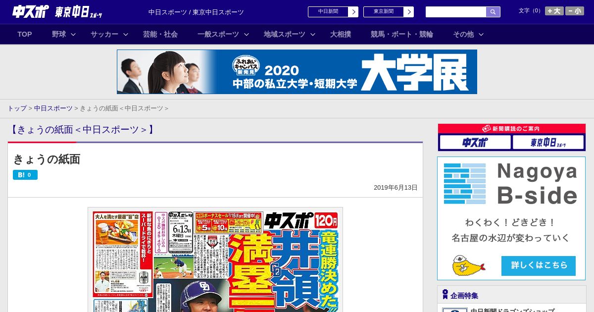Screen dimensions: 594x312
Task: Click the Nagoya B-side ad logo
Action: click(511, 184)
